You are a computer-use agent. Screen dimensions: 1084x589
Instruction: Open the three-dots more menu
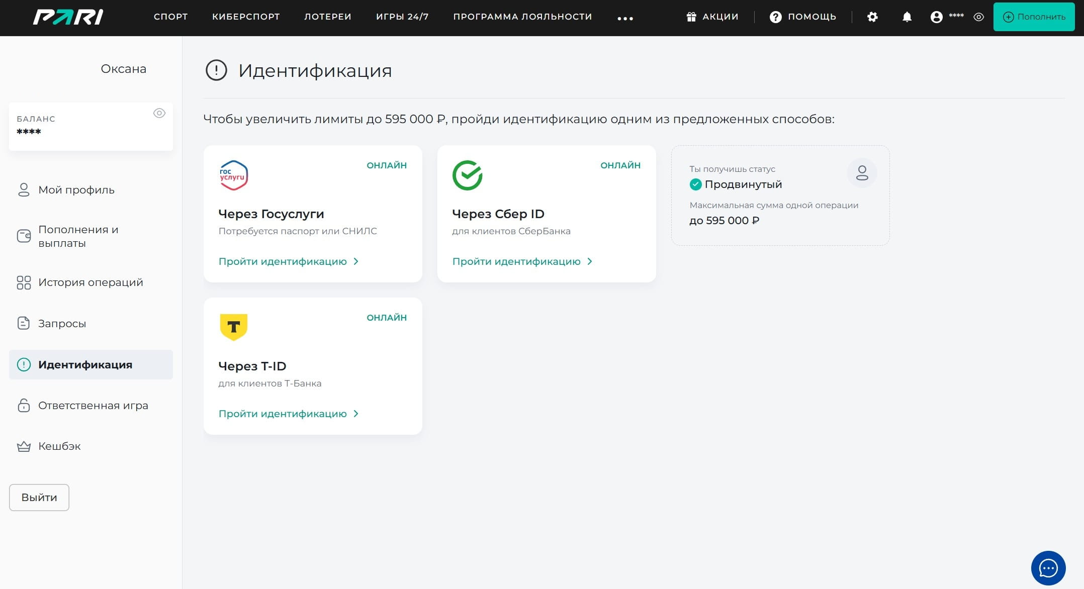(625, 19)
